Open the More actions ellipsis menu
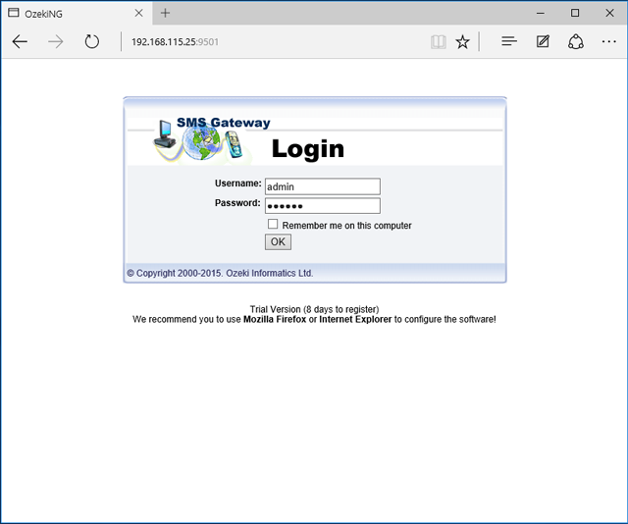 [608, 41]
